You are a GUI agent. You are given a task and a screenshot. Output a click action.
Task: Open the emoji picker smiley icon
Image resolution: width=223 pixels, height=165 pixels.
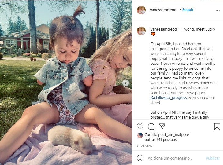140,158
